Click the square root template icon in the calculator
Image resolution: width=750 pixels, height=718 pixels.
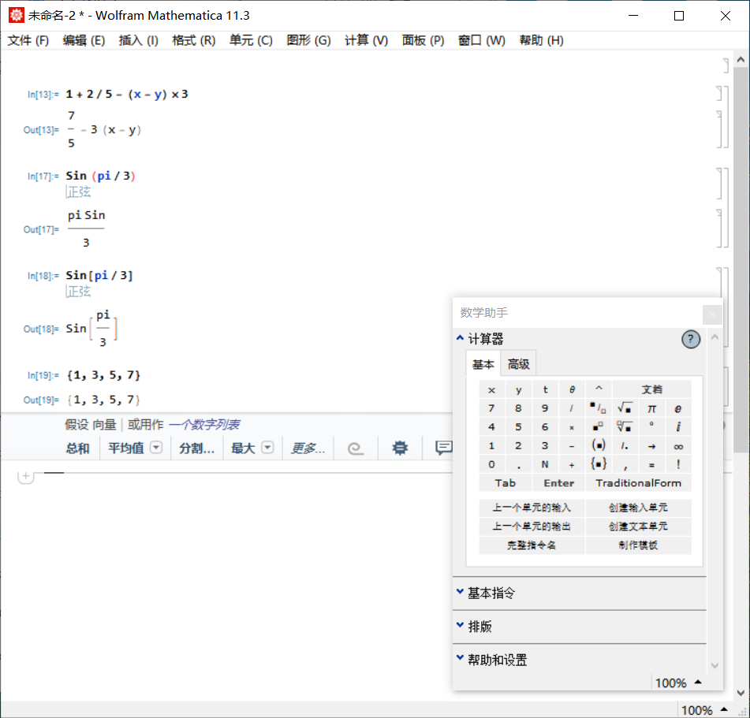(x=625, y=407)
